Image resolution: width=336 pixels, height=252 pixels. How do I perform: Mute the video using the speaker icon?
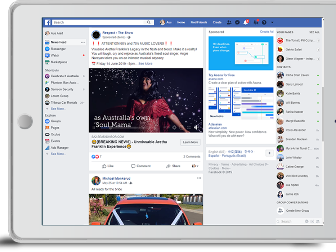196,128
